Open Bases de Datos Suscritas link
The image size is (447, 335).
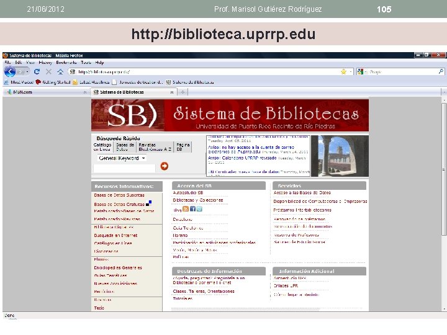(119, 195)
